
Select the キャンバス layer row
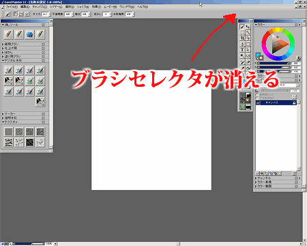tap(276, 102)
